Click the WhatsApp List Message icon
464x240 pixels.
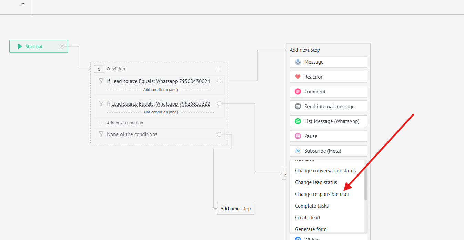coord(298,121)
